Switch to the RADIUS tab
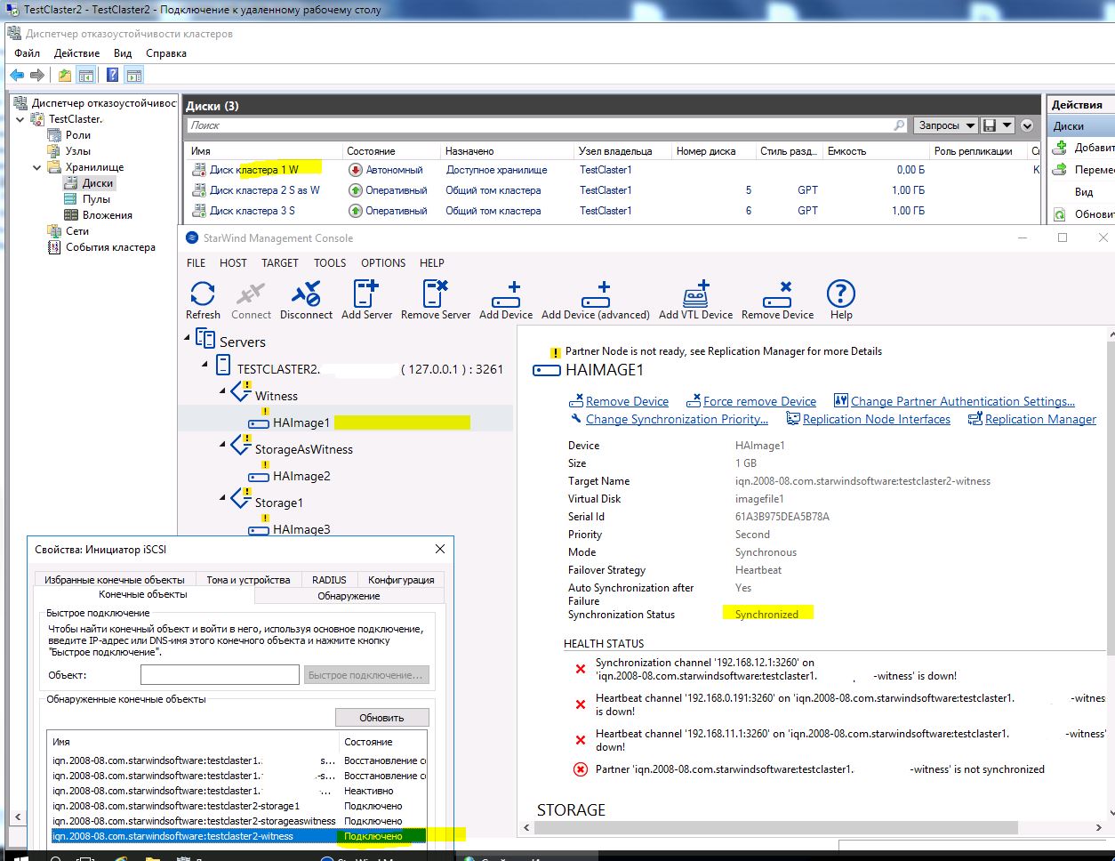 pos(329,579)
